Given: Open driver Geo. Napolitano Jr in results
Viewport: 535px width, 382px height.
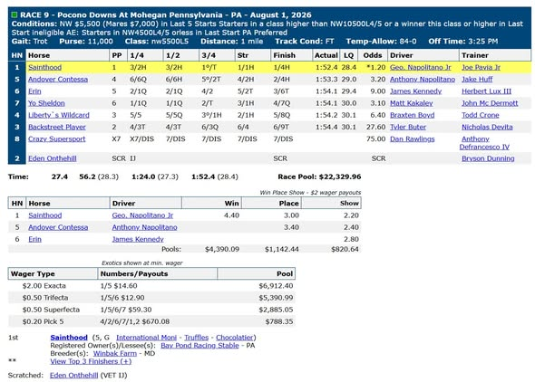Looking at the screenshot, I should coord(421,67).
